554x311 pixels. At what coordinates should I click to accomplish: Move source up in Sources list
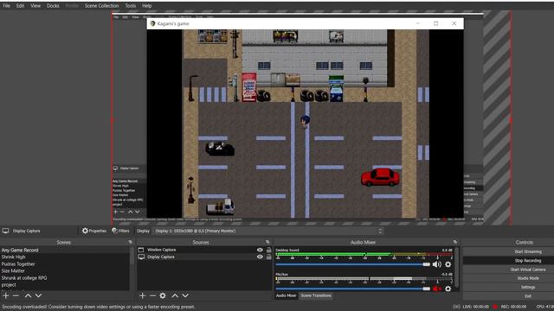175,295
